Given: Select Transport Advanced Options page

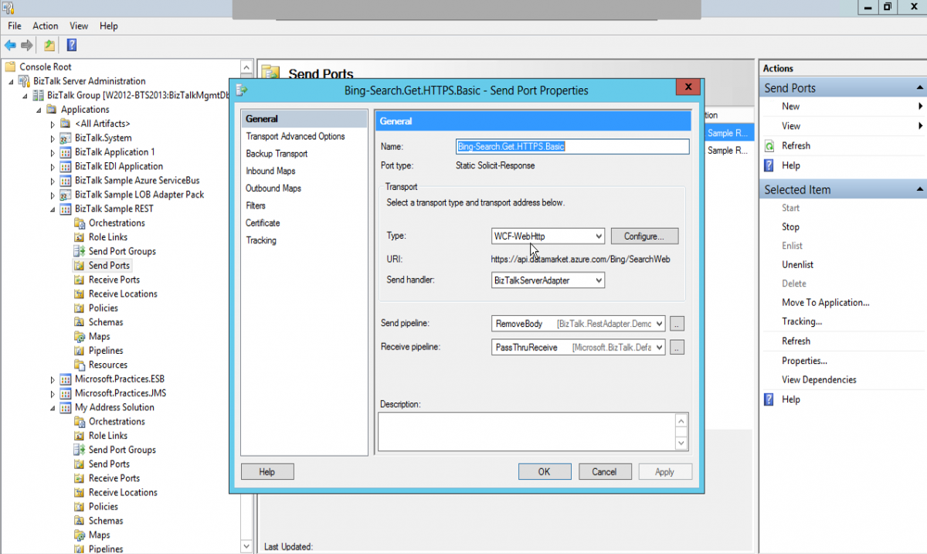Looking at the screenshot, I should click(x=295, y=136).
